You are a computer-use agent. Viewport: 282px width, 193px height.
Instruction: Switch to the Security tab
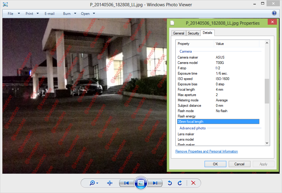(193, 33)
